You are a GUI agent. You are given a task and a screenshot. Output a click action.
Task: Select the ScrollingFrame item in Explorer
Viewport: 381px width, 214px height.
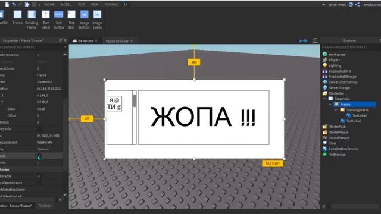point(357,110)
